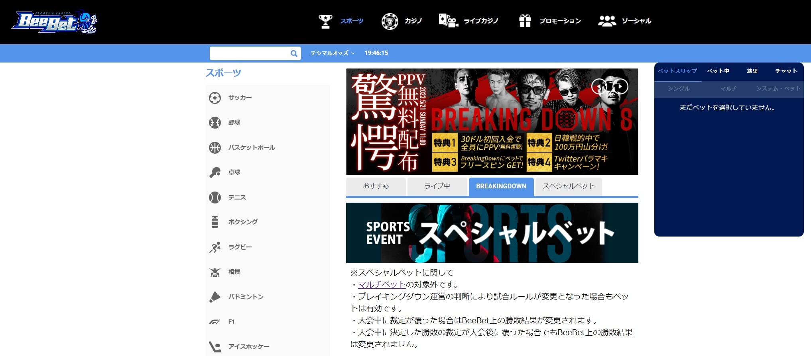Click the boxing punching bag icon

(215, 222)
